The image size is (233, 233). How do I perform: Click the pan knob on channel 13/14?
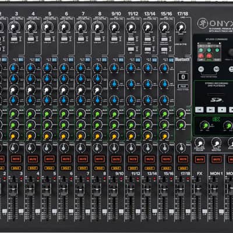147,148
